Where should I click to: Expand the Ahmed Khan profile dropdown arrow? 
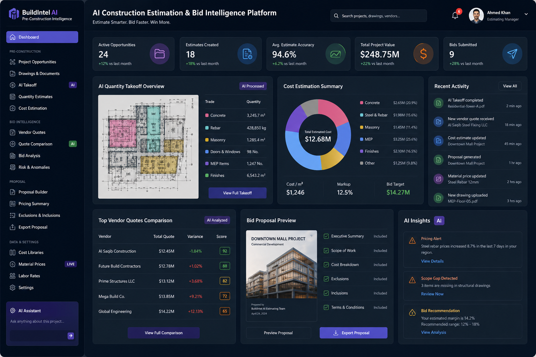(x=526, y=14)
